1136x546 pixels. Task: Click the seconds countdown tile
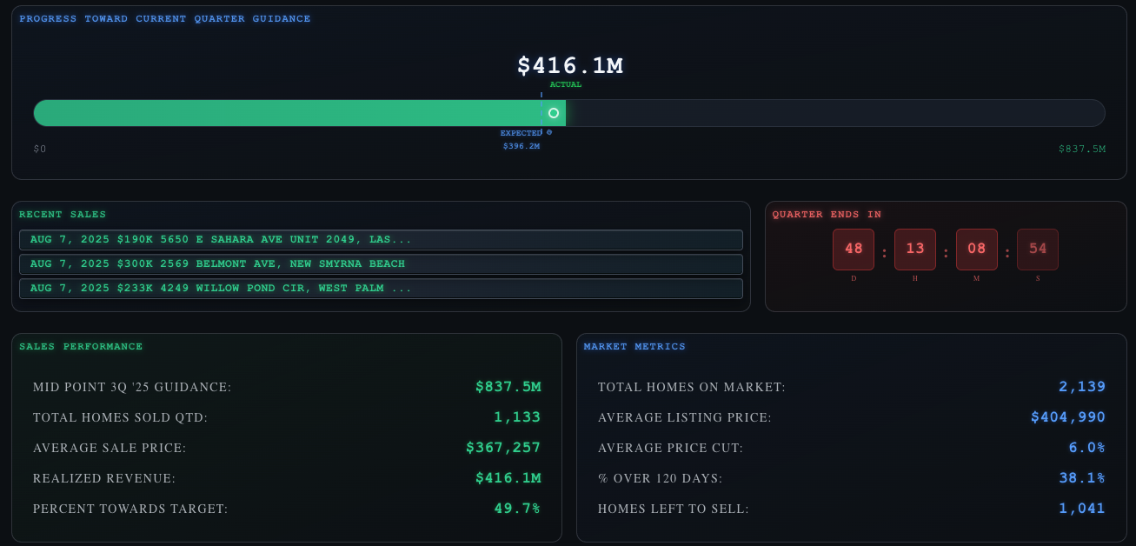point(1038,250)
